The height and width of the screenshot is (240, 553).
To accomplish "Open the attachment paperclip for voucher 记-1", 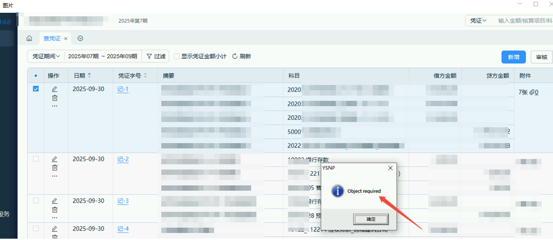I will 534,92.
